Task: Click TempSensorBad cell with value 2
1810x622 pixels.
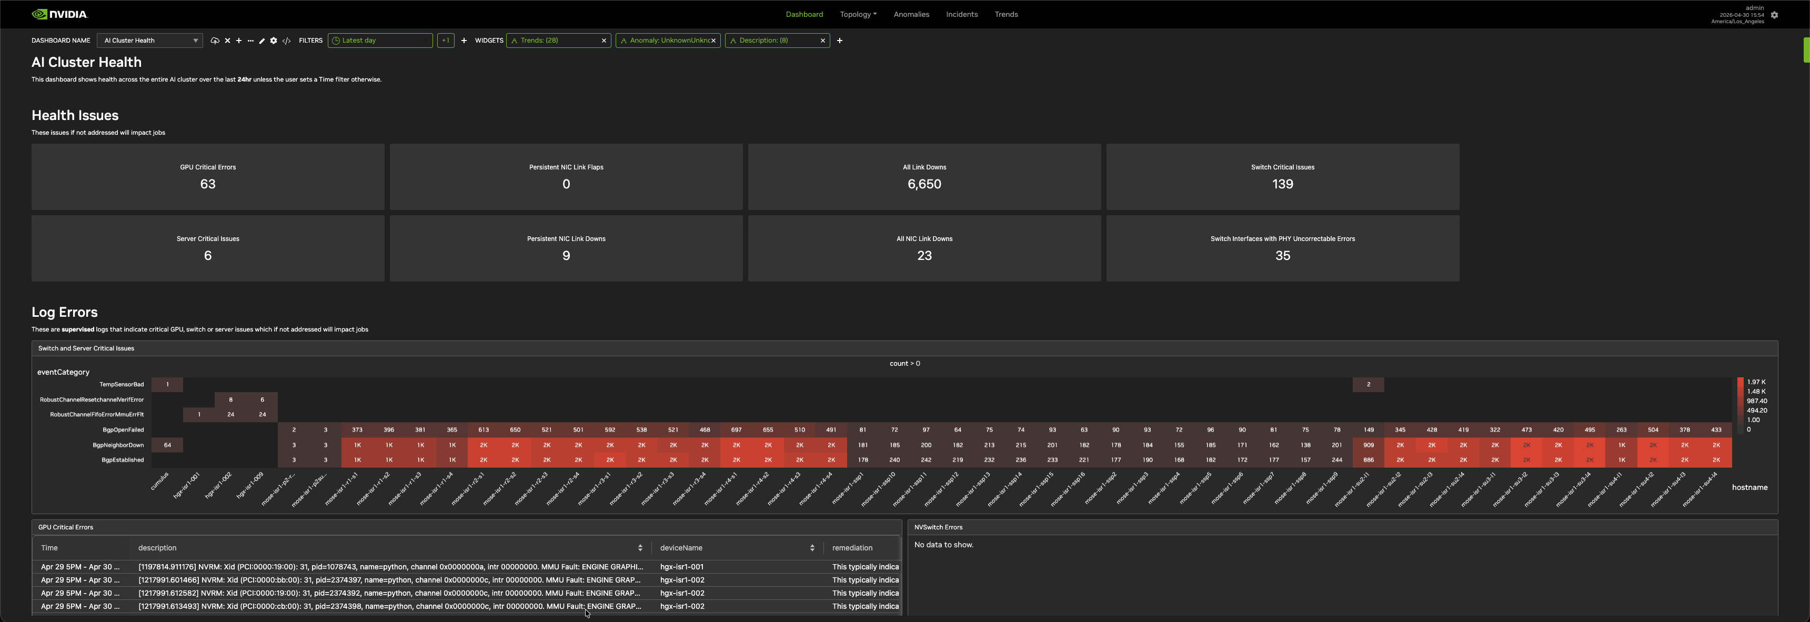Action: click(x=1368, y=385)
